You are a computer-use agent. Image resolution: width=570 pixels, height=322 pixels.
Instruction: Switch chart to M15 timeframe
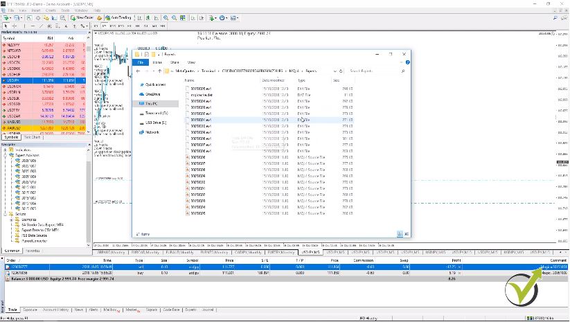tap(112, 26)
